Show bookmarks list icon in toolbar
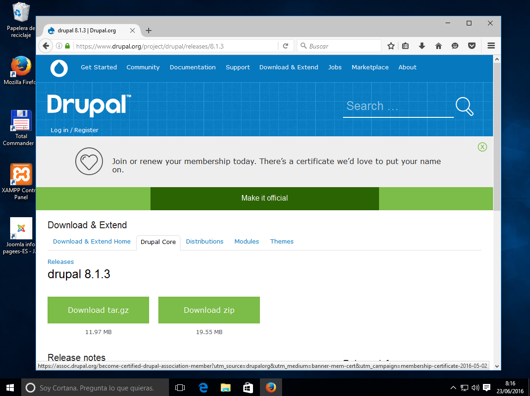 405,46
